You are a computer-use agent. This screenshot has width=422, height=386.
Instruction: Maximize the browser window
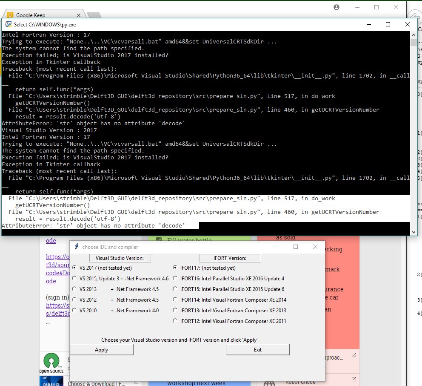[376, 7]
